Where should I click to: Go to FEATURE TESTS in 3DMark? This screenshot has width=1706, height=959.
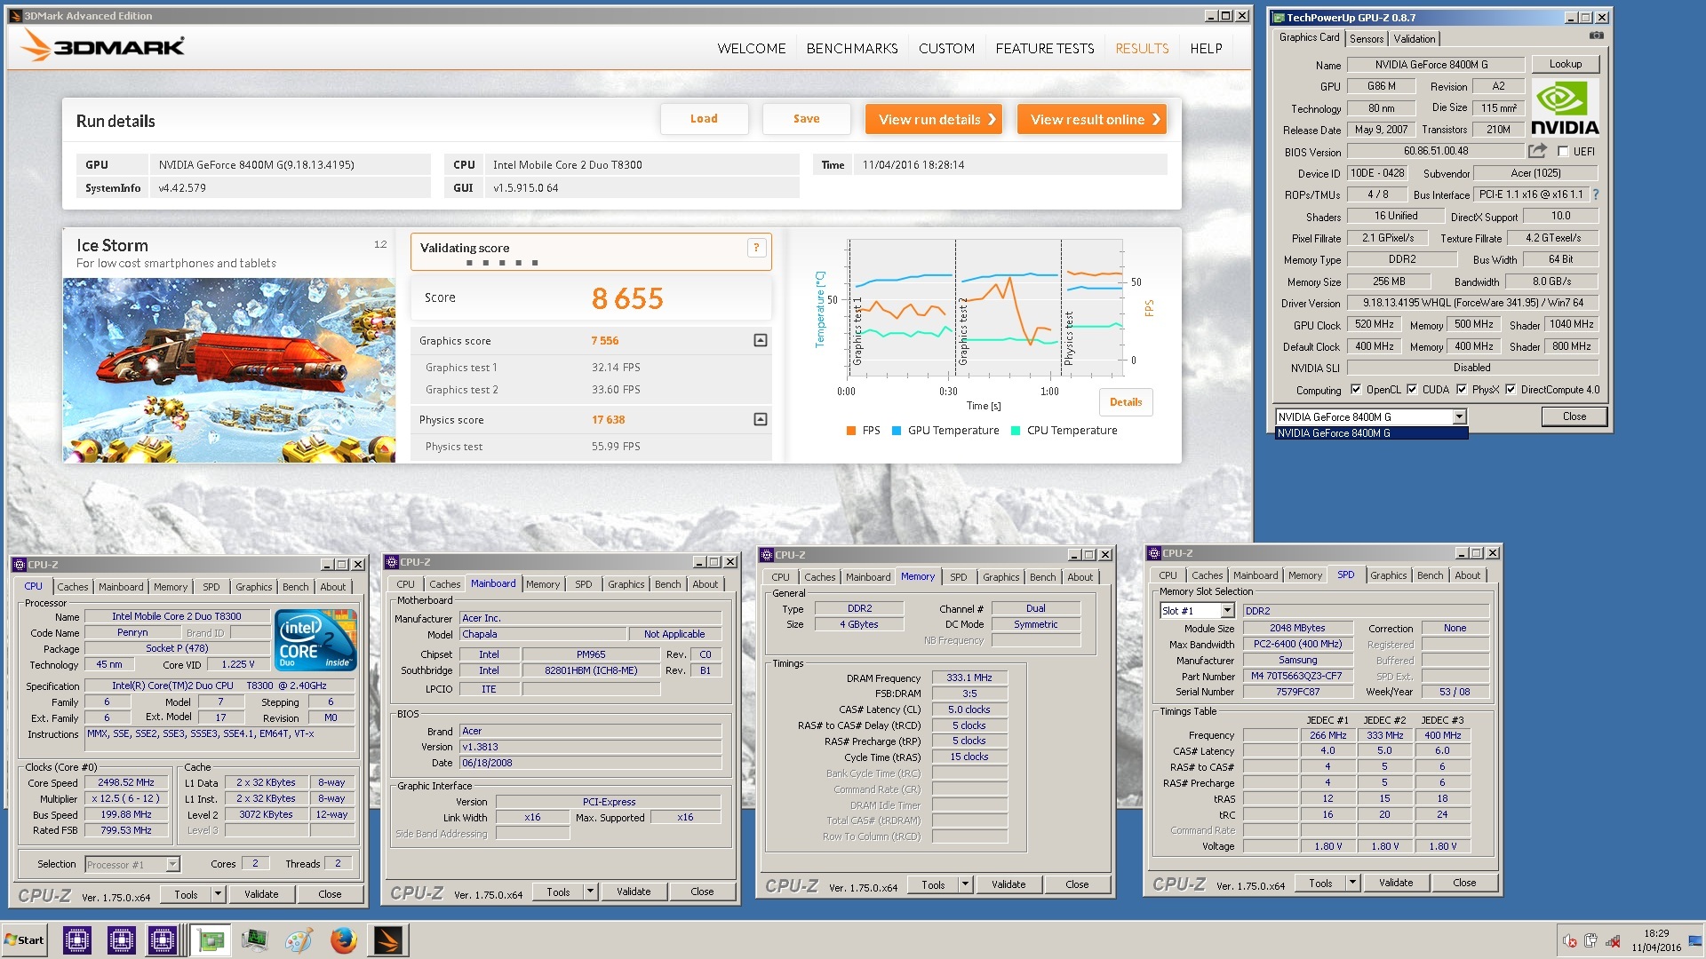[1044, 48]
